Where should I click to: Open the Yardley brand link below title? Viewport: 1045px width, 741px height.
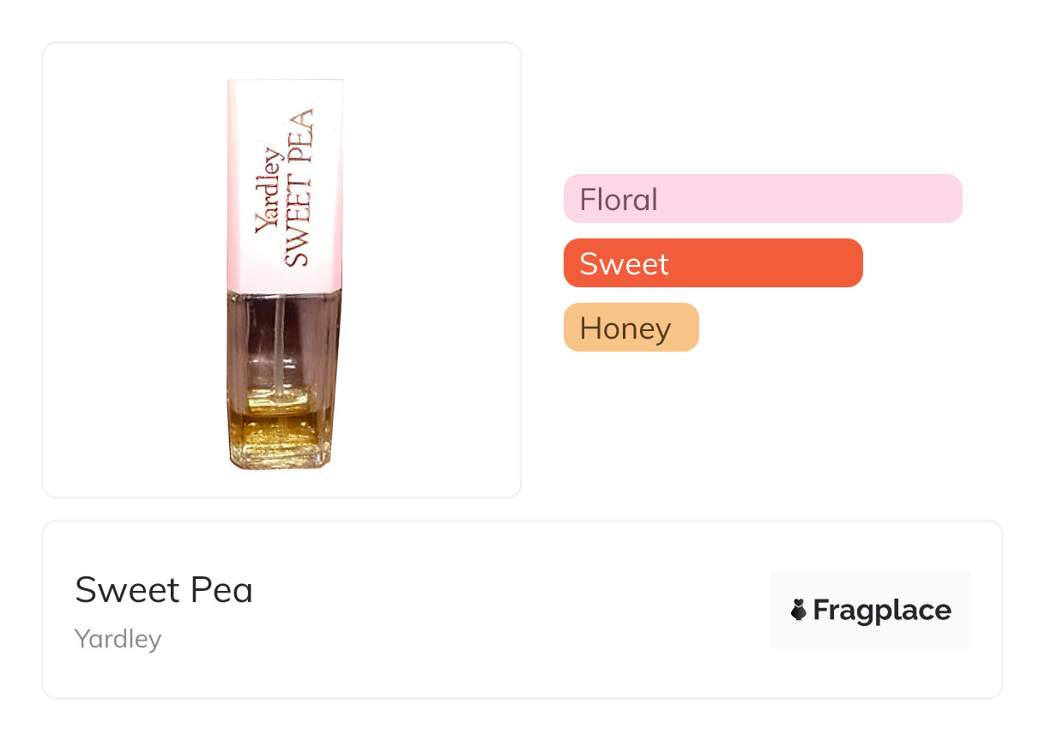[118, 639]
